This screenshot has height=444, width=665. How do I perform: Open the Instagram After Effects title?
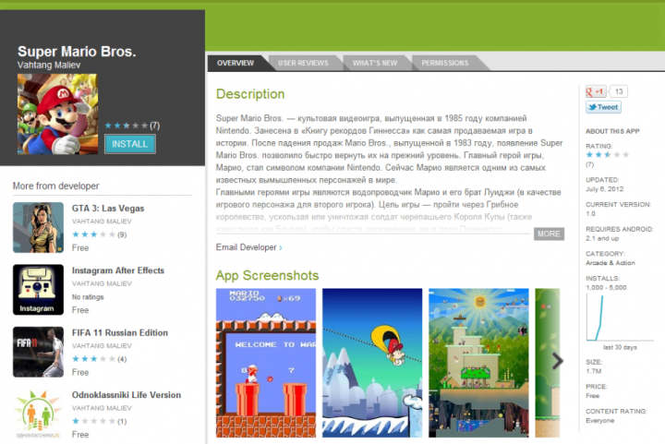pyautogui.click(x=118, y=270)
